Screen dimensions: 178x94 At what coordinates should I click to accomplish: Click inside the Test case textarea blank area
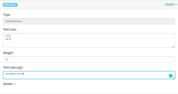pyautogui.click(x=89, y=43)
